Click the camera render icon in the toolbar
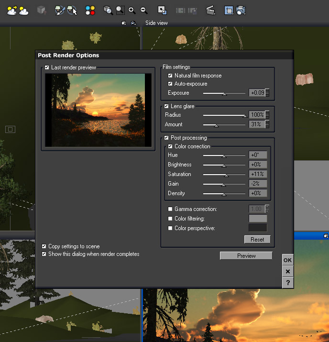 click(x=241, y=10)
